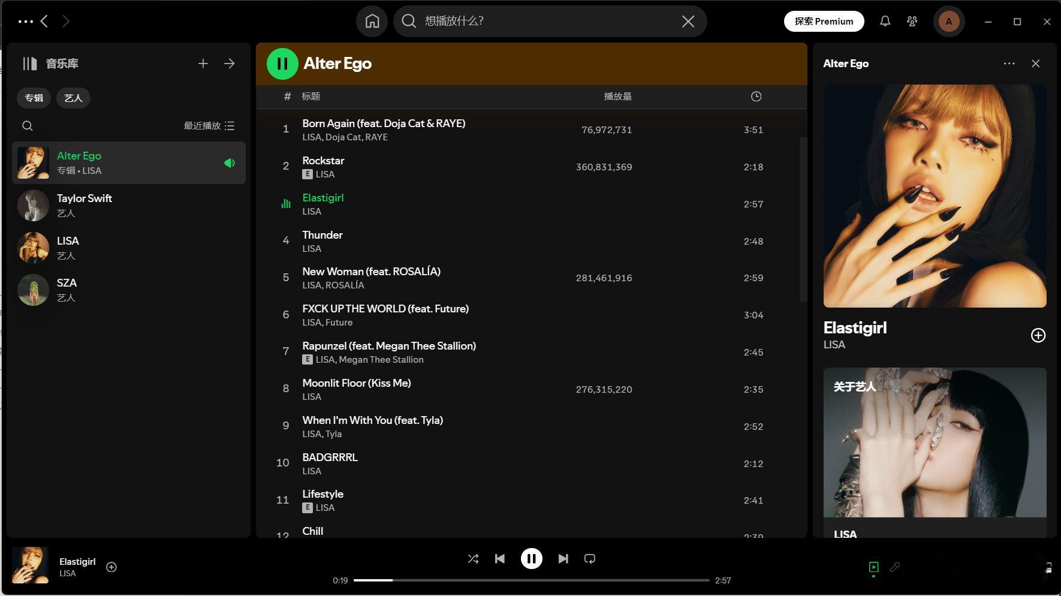Toggle the now playing view button
Screen dimensions: 1061x596
[874, 567]
